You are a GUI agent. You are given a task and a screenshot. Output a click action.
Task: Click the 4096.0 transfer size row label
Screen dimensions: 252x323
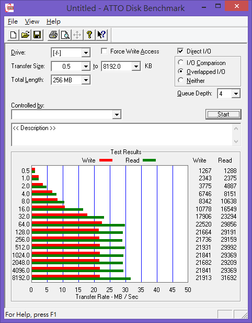coord(21,270)
